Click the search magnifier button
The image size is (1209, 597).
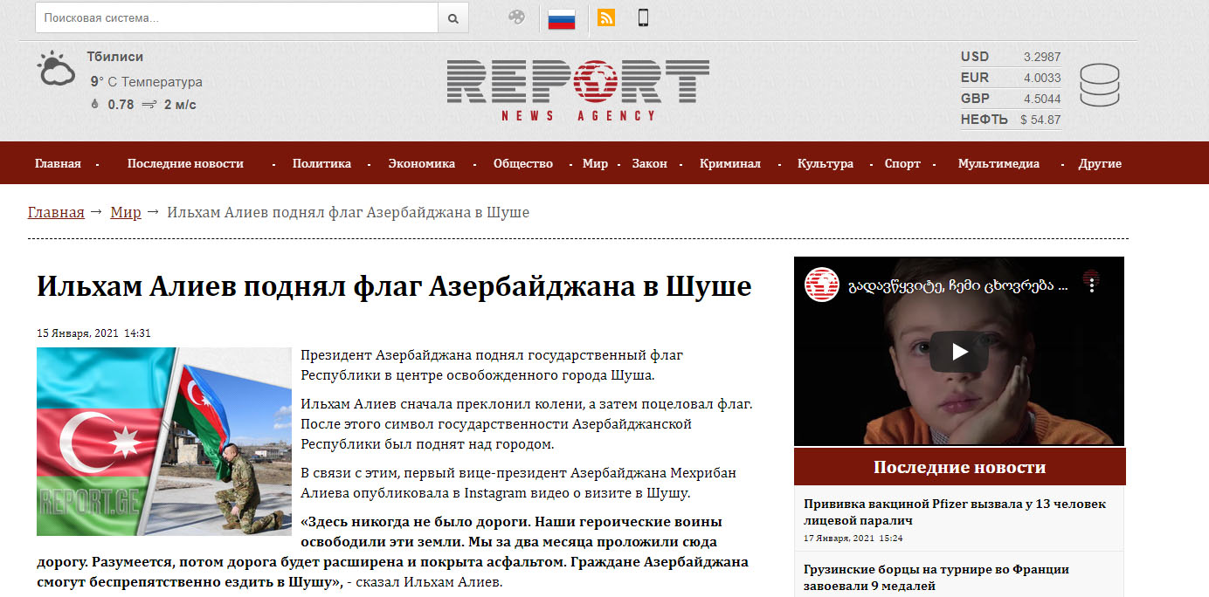tap(453, 17)
